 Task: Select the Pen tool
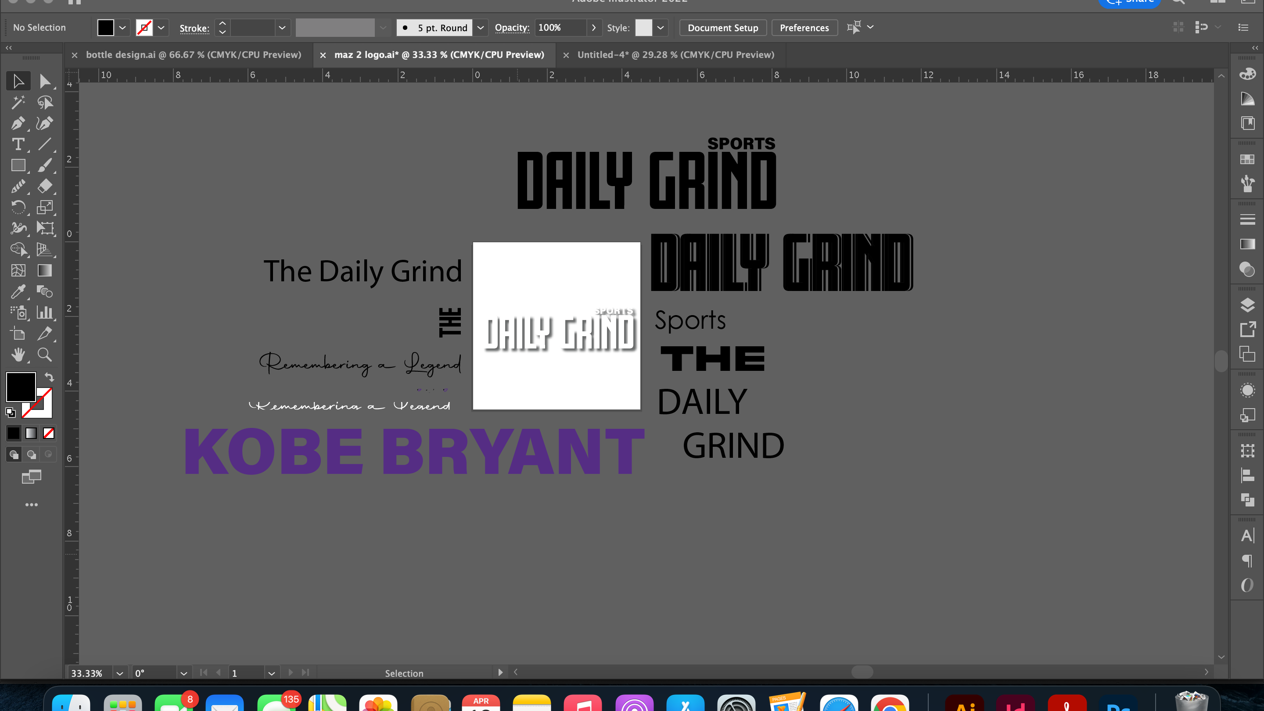(x=18, y=123)
